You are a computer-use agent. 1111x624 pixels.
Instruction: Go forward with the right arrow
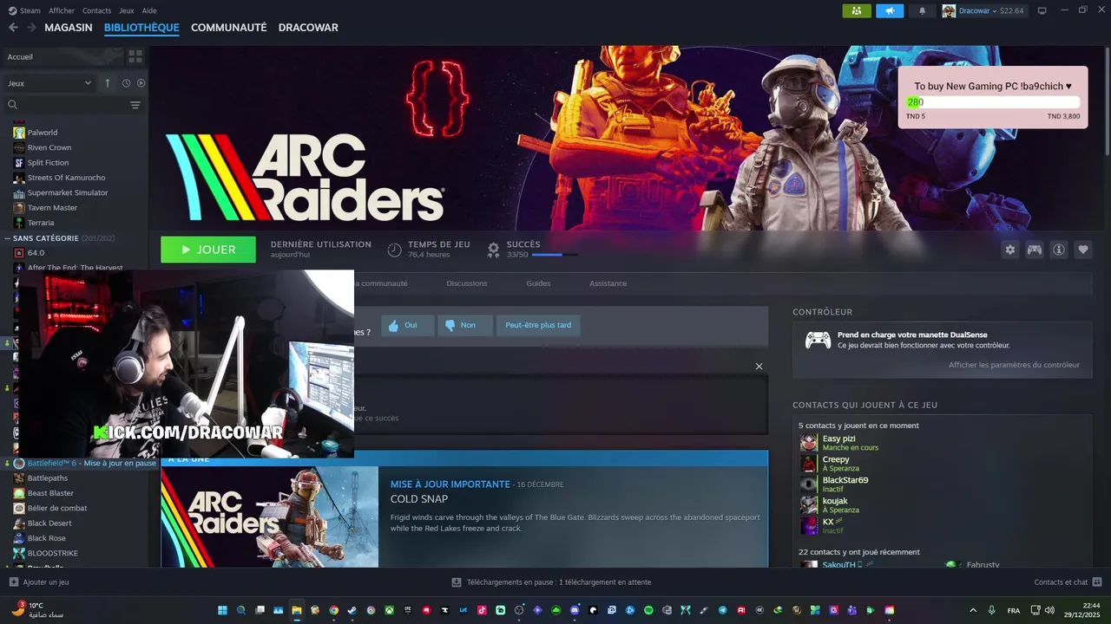point(31,28)
